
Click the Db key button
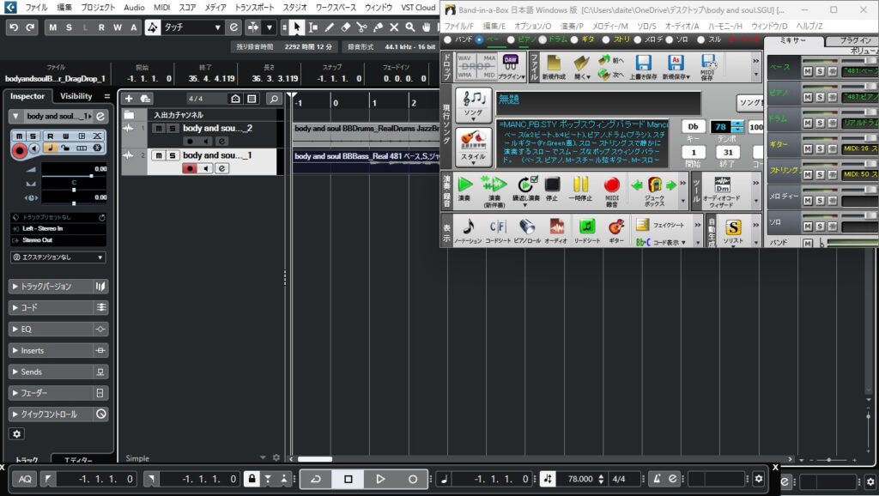click(693, 127)
